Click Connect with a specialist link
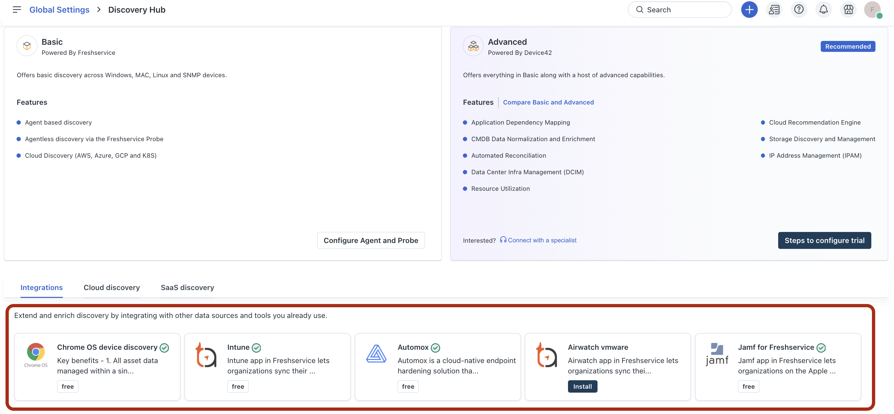 (x=541, y=240)
